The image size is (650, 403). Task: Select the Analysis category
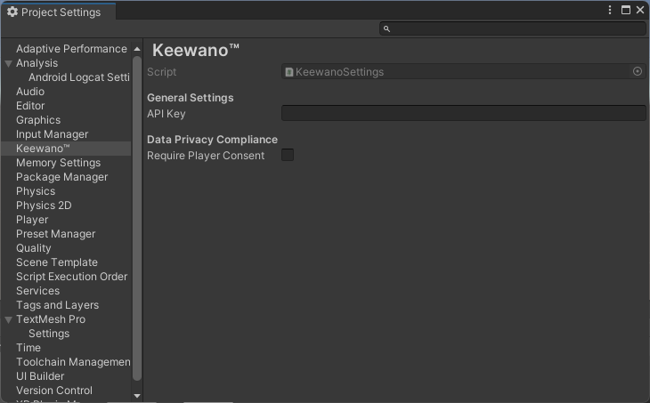(37, 63)
